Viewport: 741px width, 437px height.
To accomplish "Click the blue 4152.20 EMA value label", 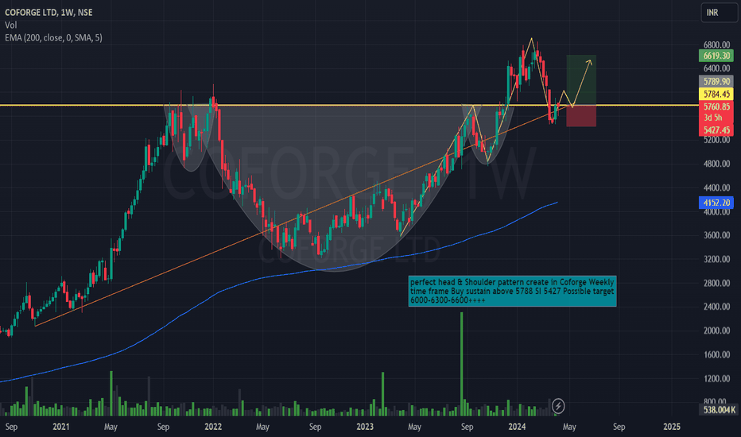I will 716,203.
